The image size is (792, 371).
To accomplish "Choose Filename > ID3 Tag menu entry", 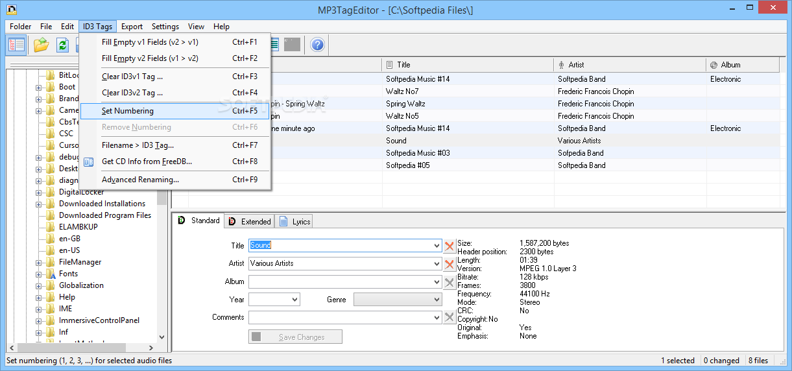I will click(174, 145).
